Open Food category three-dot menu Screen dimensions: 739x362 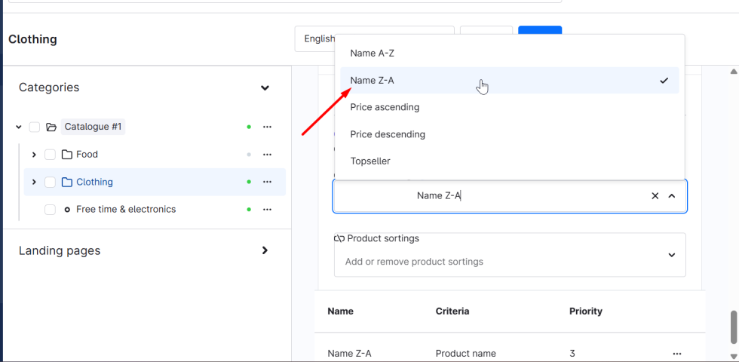[267, 155]
